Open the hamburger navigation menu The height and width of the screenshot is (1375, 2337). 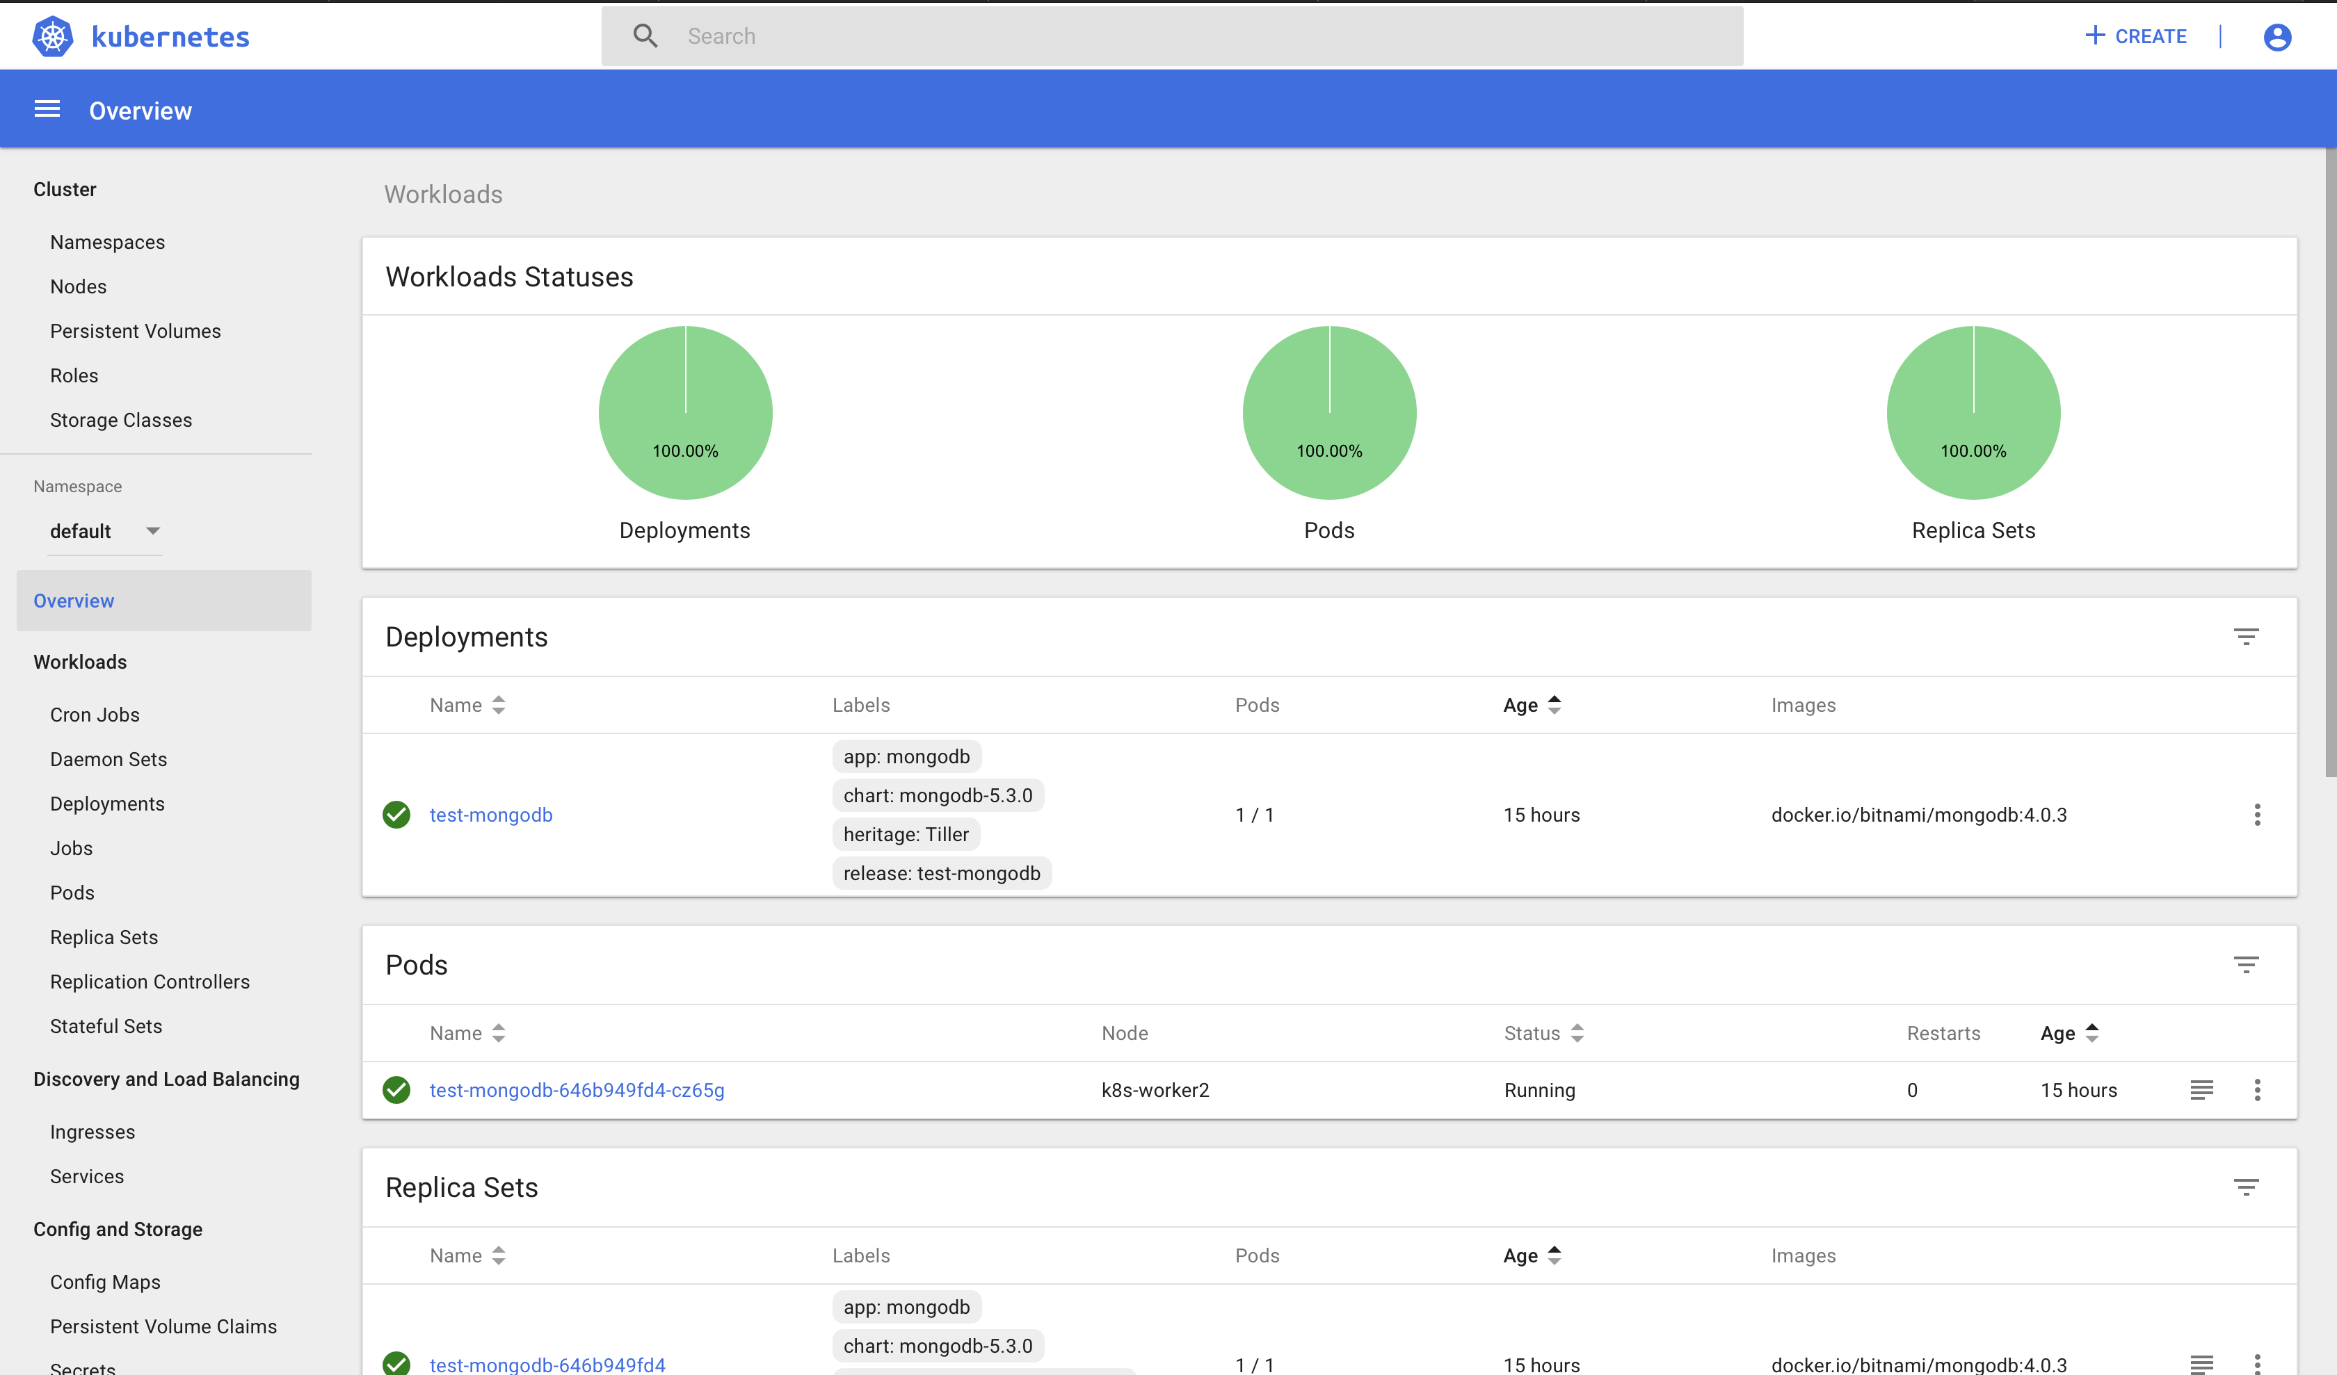47,109
